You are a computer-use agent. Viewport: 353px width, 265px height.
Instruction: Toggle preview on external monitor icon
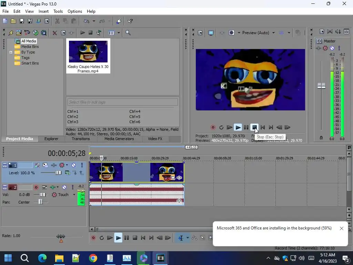pyautogui.click(x=211, y=33)
